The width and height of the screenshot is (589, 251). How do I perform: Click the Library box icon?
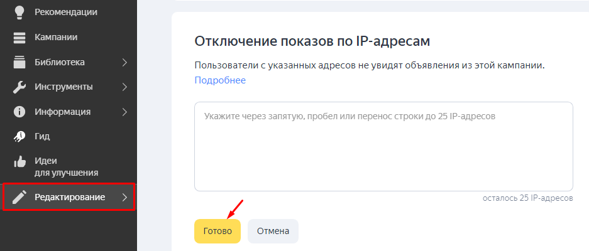point(19,62)
